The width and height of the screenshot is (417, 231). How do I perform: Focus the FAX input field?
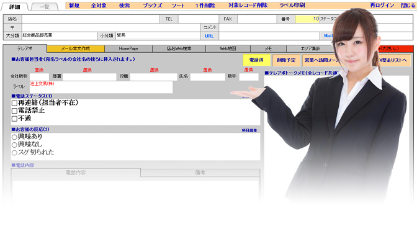tap(257, 19)
